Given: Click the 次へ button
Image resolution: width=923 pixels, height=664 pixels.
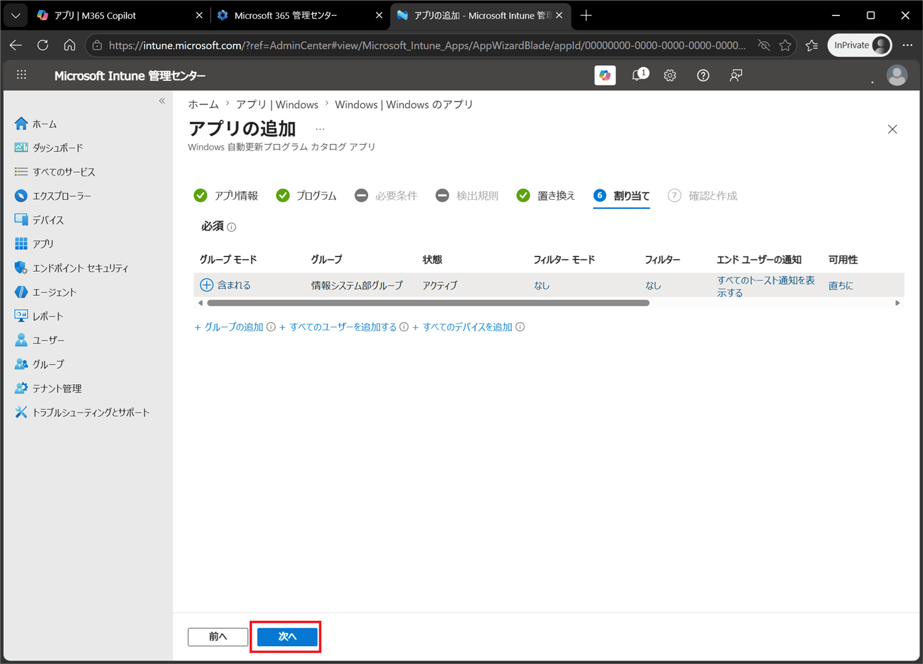Looking at the screenshot, I should [287, 636].
